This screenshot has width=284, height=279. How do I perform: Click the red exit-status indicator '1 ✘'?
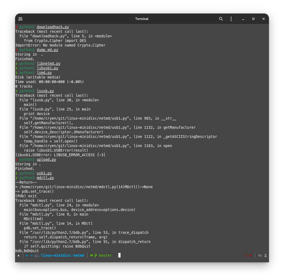tap(248, 255)
